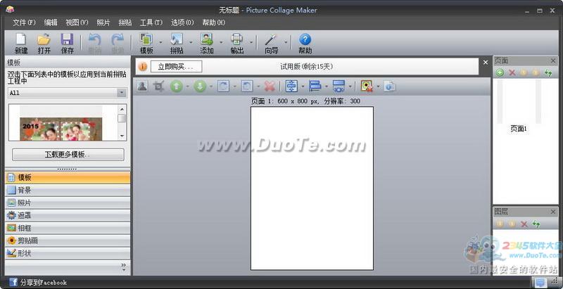Click the red X delete icon in canvas toolbar
563x289 pixels.
pos(270,86)
